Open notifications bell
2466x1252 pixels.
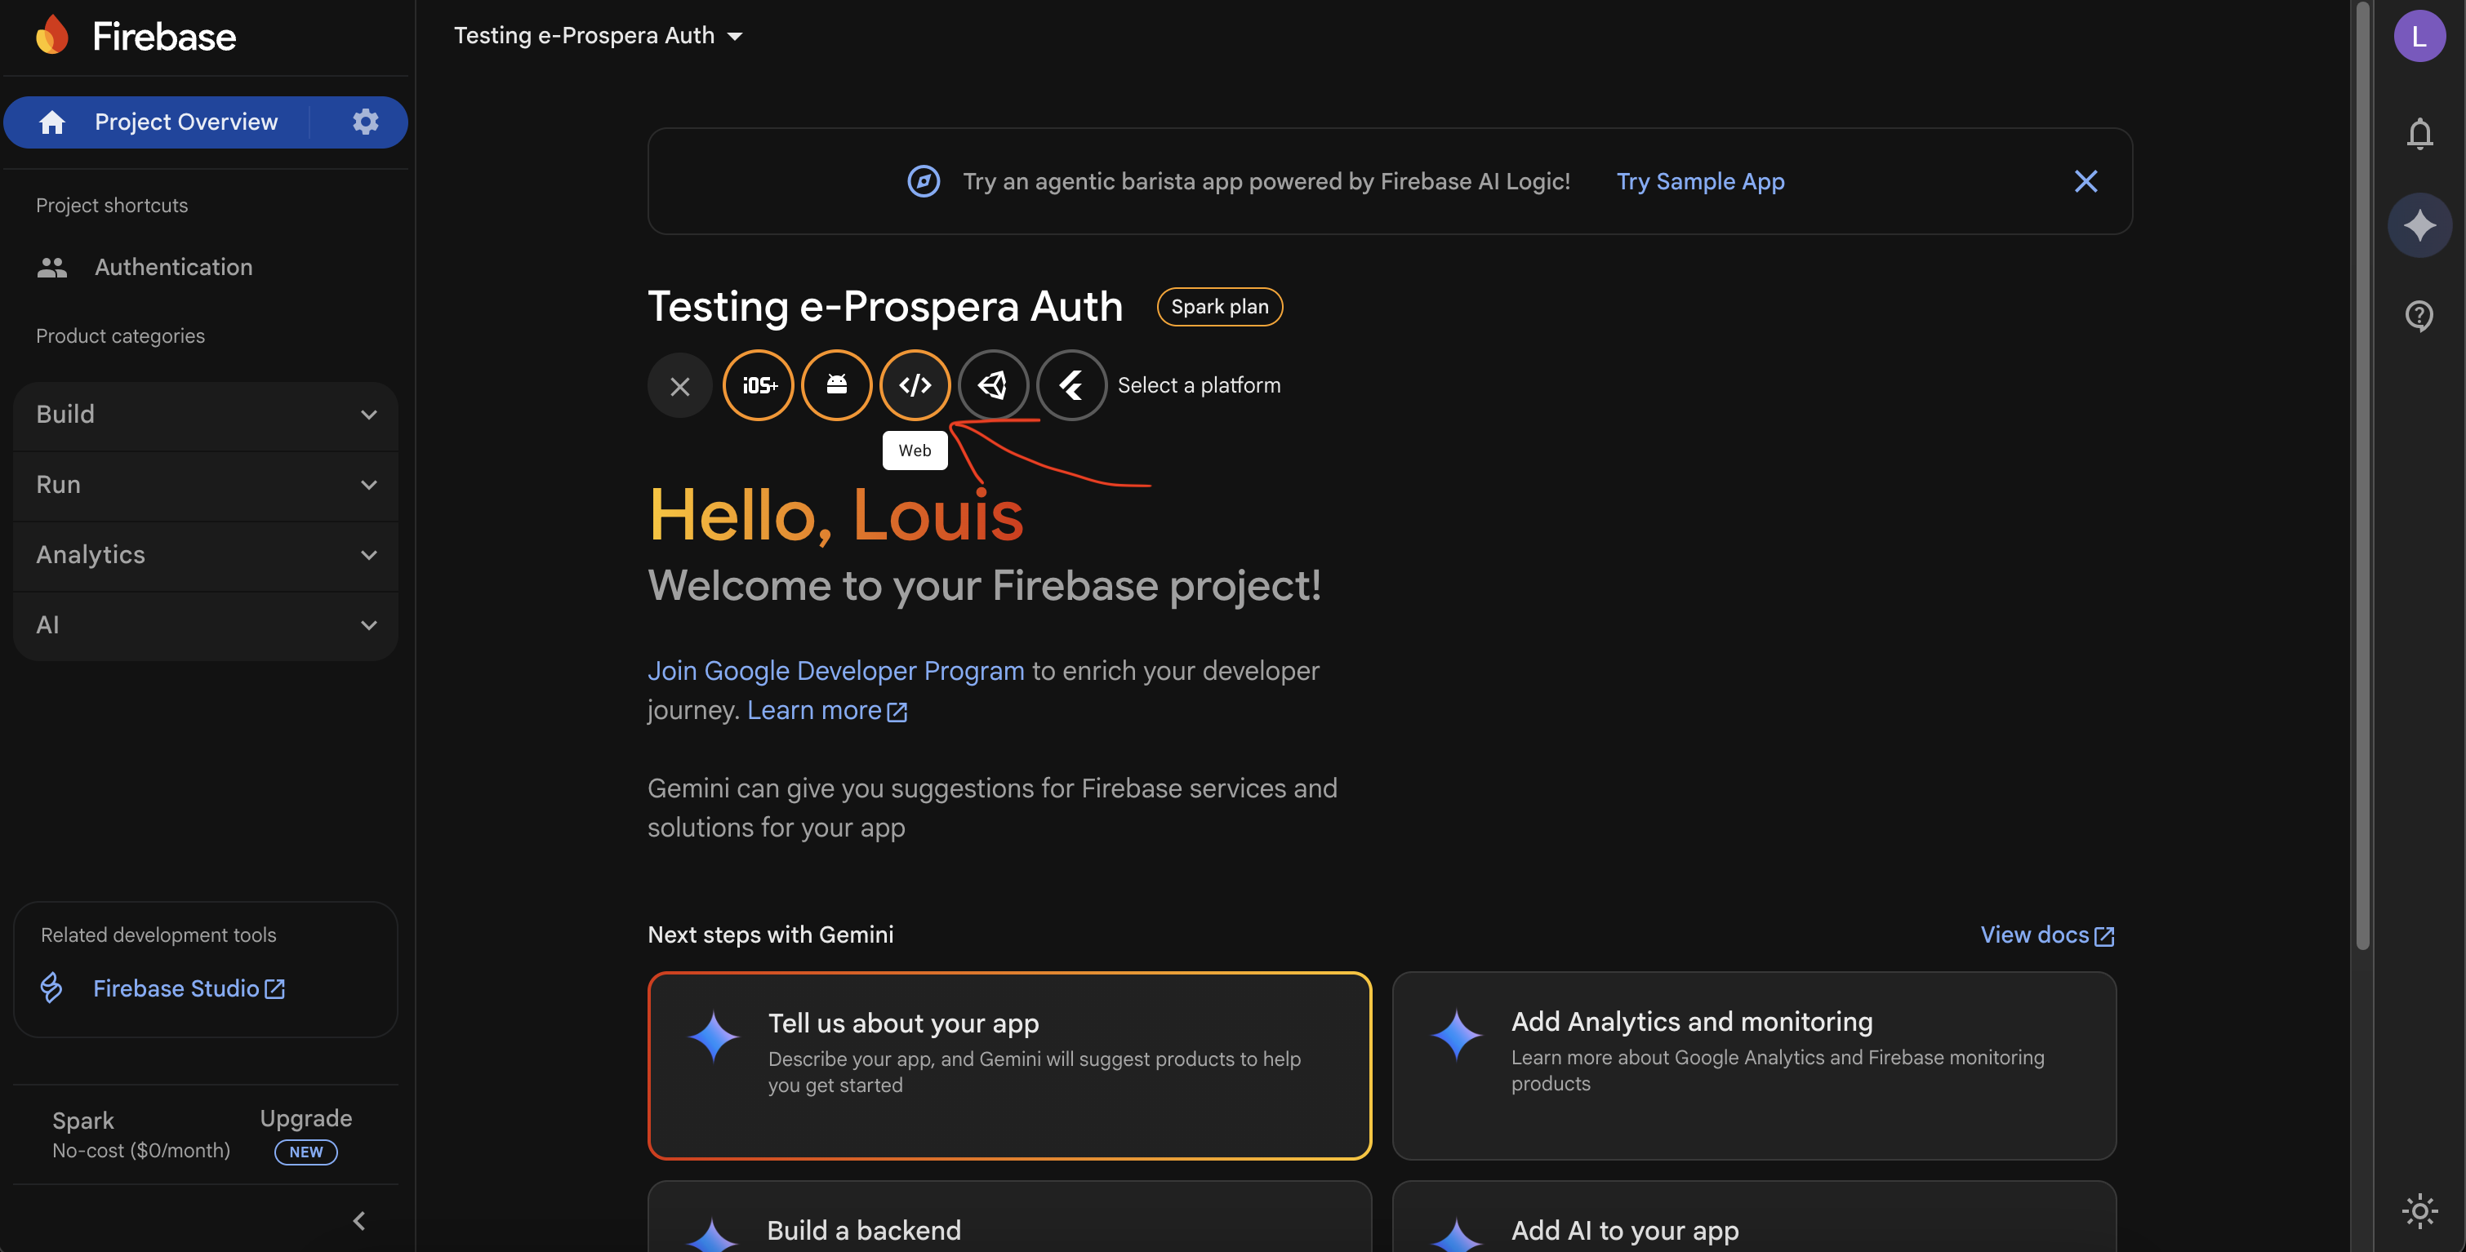click(x=2419, y=134)
